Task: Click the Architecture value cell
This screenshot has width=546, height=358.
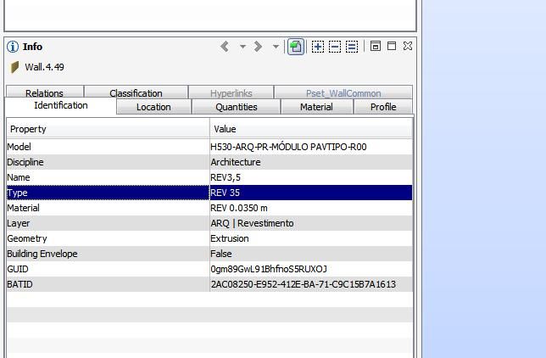Action: pyautogui.click(x=311, y=162)
